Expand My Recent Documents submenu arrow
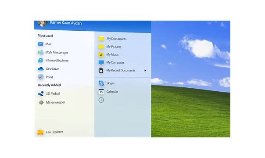 pos(145,71)
